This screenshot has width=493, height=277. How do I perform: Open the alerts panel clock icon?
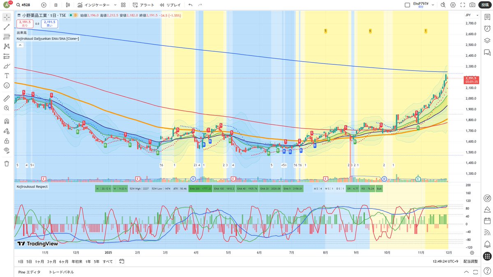tap(487, 29)
